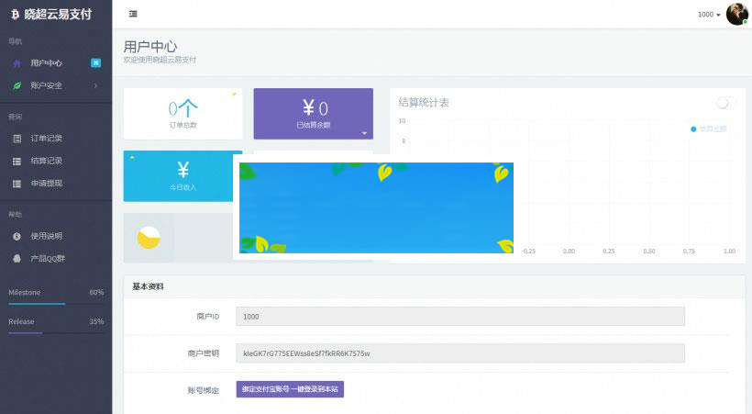Click the hamburger sidebar toggle icon
The image size is (752, 414).
coord(133,14)
